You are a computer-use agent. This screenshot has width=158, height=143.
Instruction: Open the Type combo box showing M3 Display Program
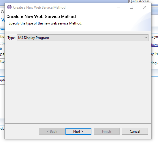[83, 38]
